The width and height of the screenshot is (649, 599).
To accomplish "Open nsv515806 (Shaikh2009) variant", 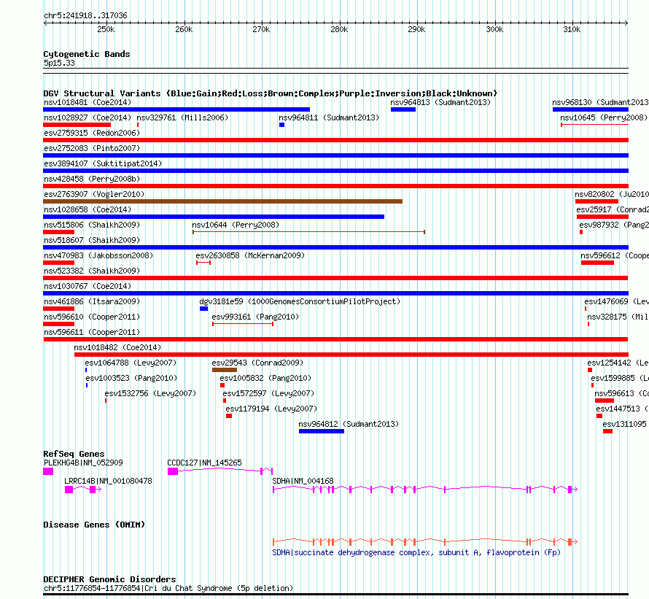I will 92,225.
